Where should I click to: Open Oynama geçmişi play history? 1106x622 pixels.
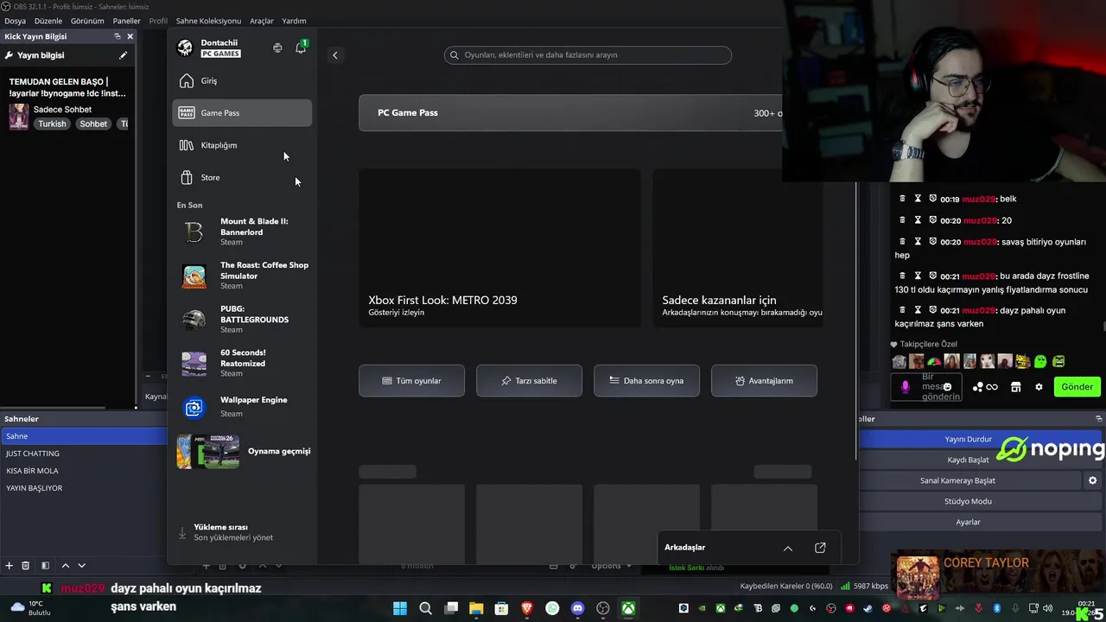243,451
